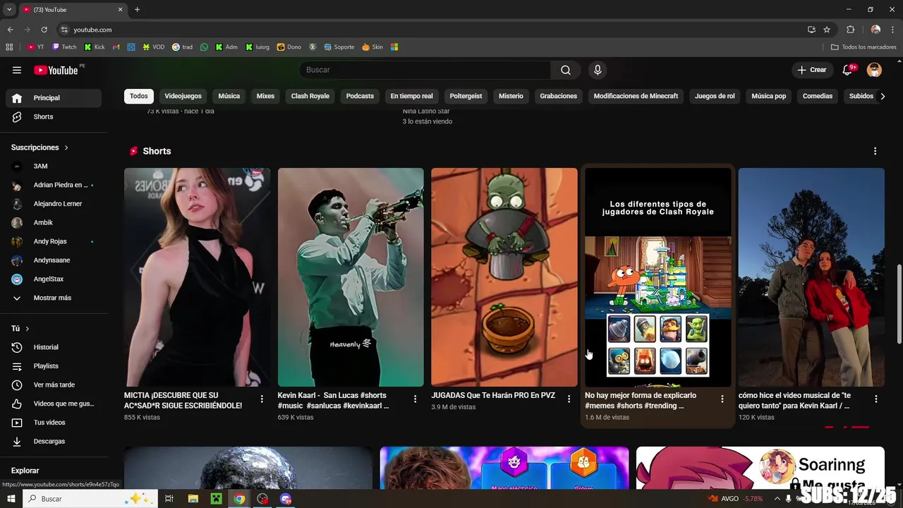Viewport: 903px width, 508px height.
Task: Open the Chrome apps grid icon in bookmarks bar
Action: point(9,47)
